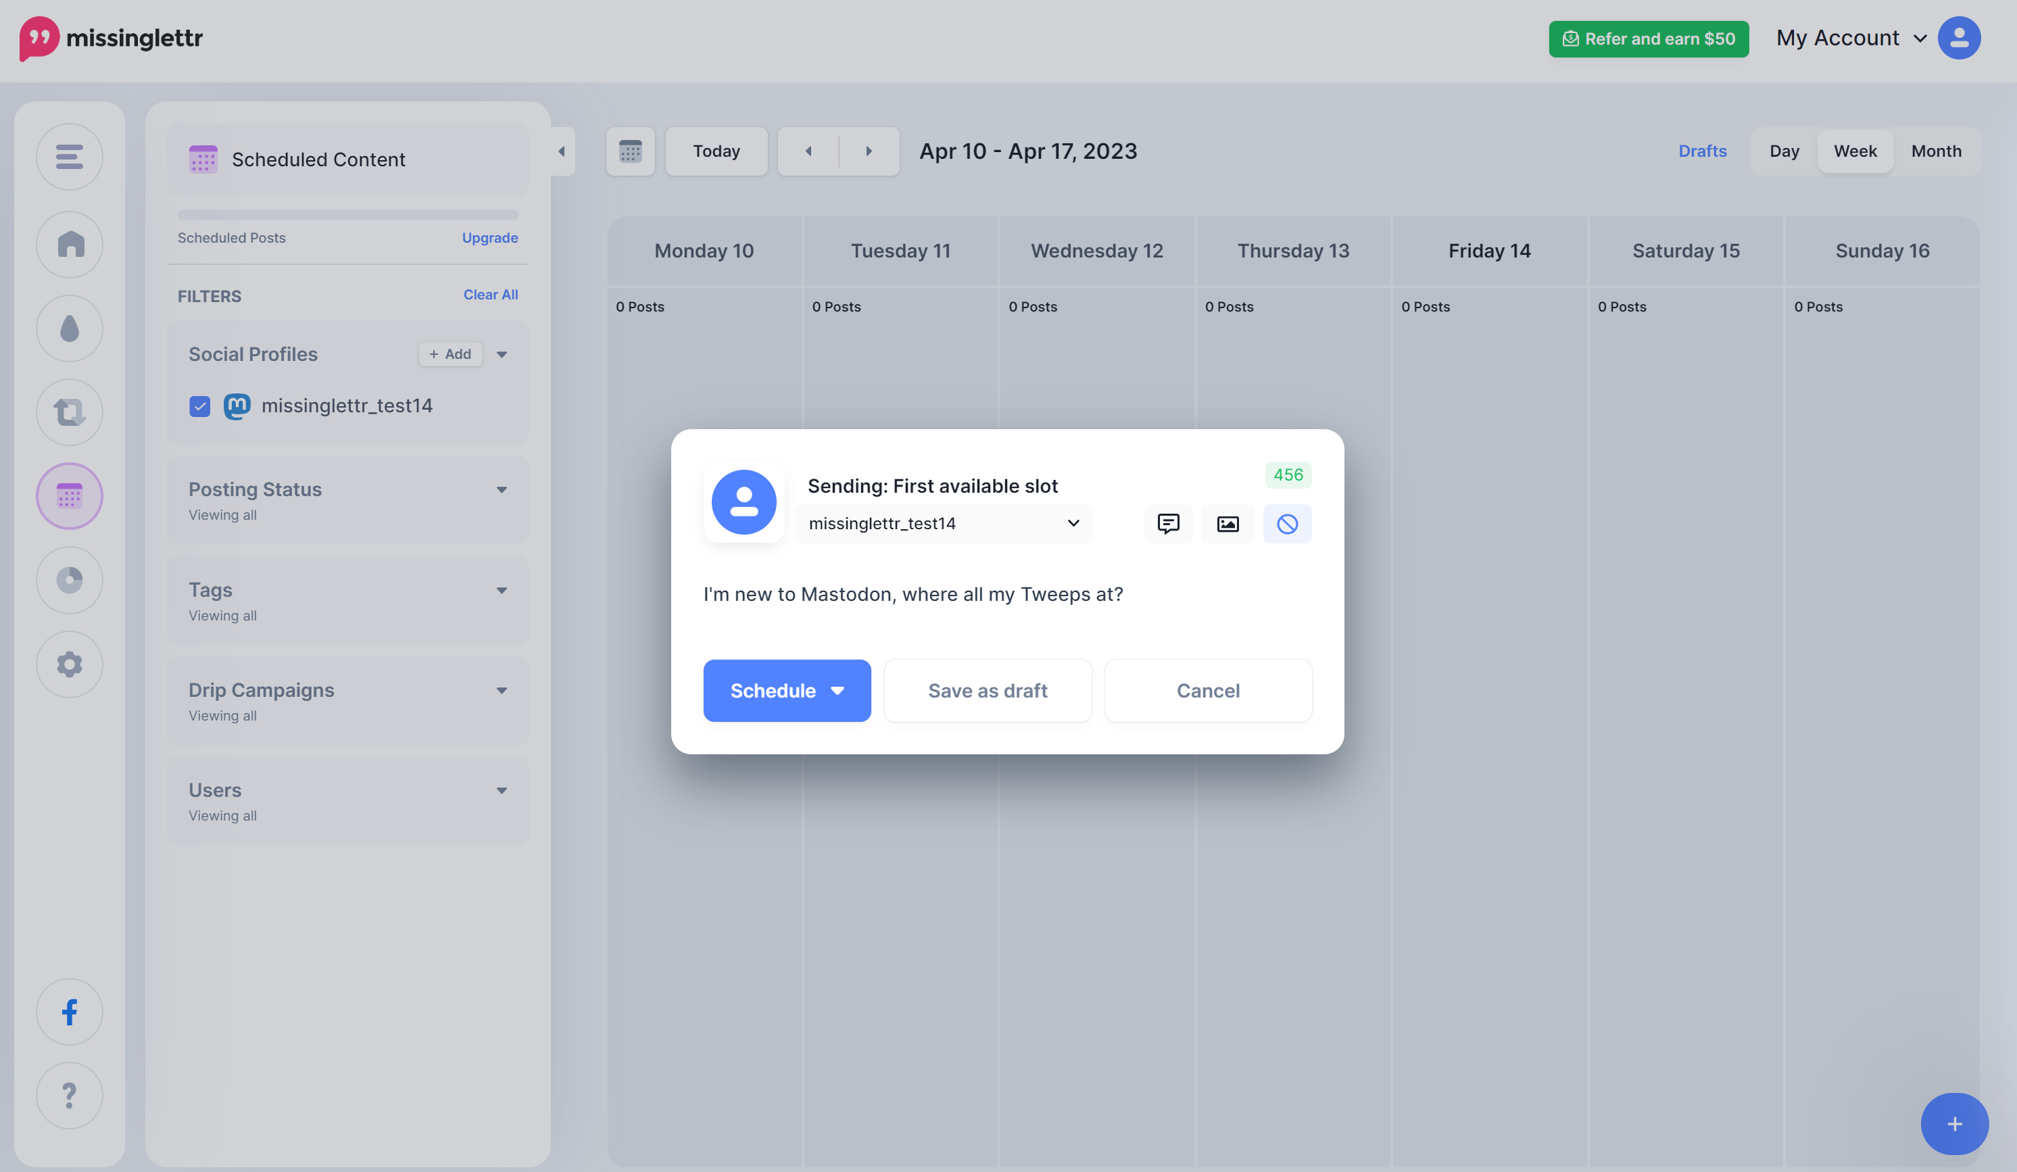Select the Calendar icon in the sidebar
Image resolution: width=2017 pixels, height=1172 pixels.
pyautogui.click(x=70, y=496)
